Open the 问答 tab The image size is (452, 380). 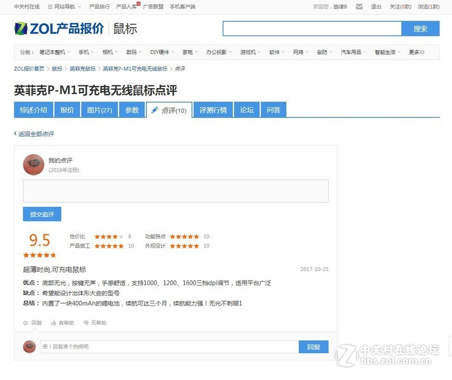(273, 110)
